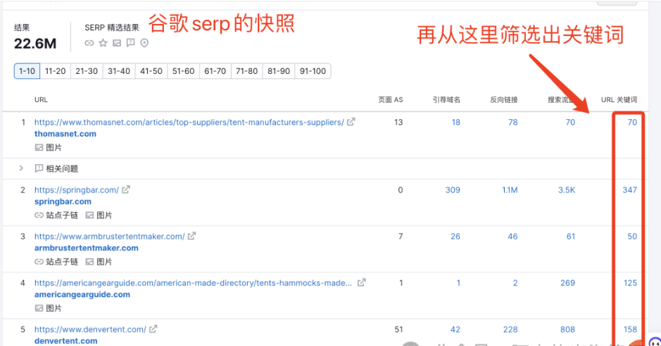Open thomasnet.com URL via external link icon
Viewport: 661px width, 346px height.
pyautogui.click(x=351, y=122)
